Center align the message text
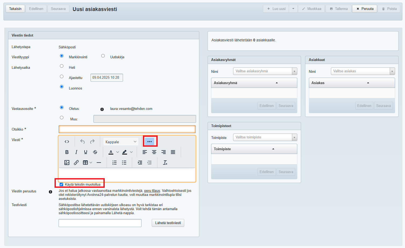The width and height of the screenshot is (405, 248). 154,152
